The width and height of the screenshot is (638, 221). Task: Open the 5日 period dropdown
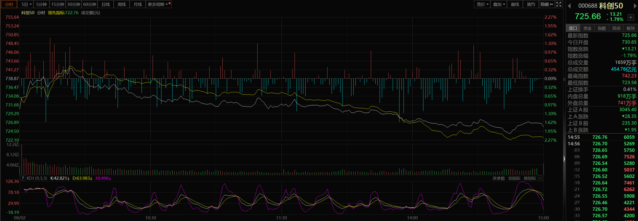26,4
